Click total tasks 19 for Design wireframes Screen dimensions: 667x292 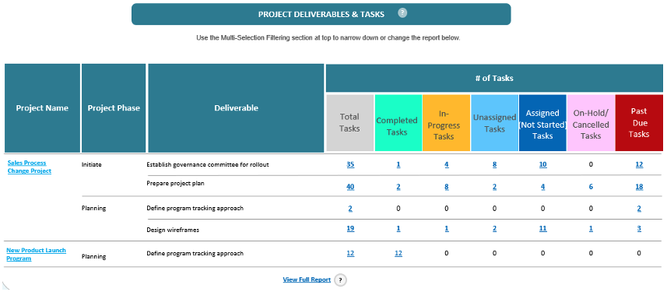[x=350, y=229]
